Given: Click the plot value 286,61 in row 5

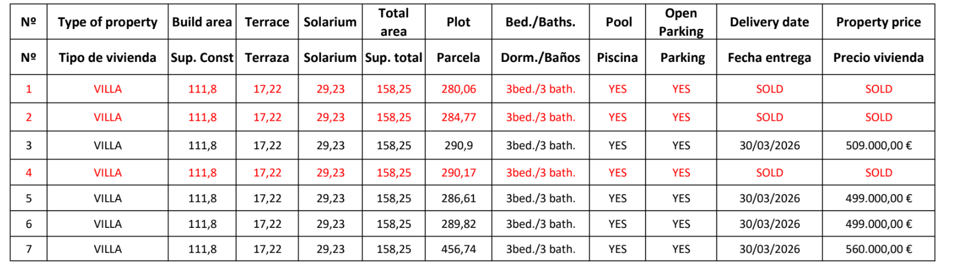Looking at the screenshot, I should tap(459, 198).
